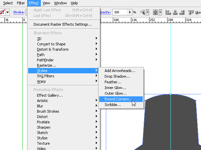Open the stroke color dropdown arrow

tap(7, 12)
